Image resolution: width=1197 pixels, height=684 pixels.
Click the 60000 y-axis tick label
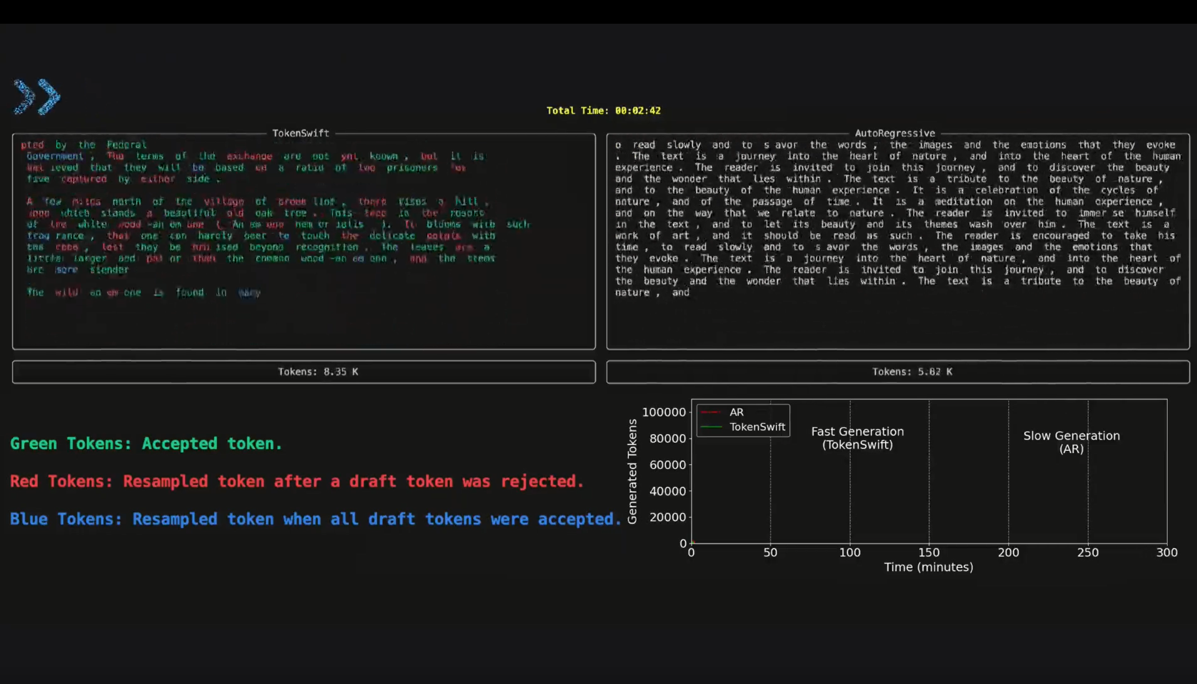[x=668, y=465]
